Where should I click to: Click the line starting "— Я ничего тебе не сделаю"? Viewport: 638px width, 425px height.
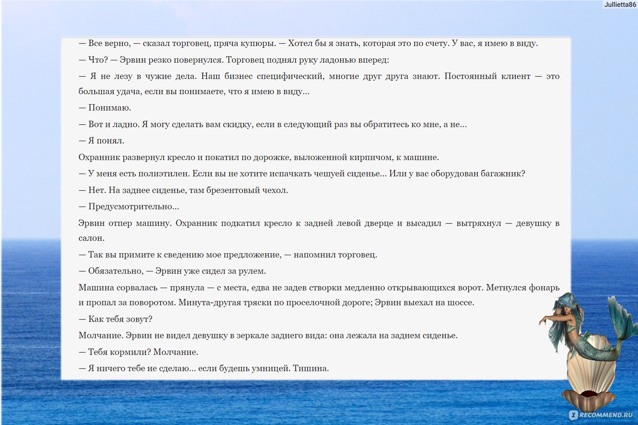click(x=204, y=368)
